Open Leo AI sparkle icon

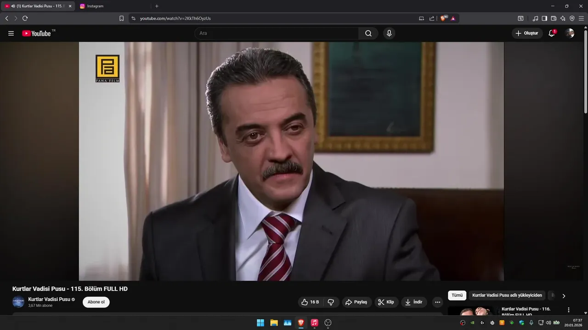coord(563,18)
